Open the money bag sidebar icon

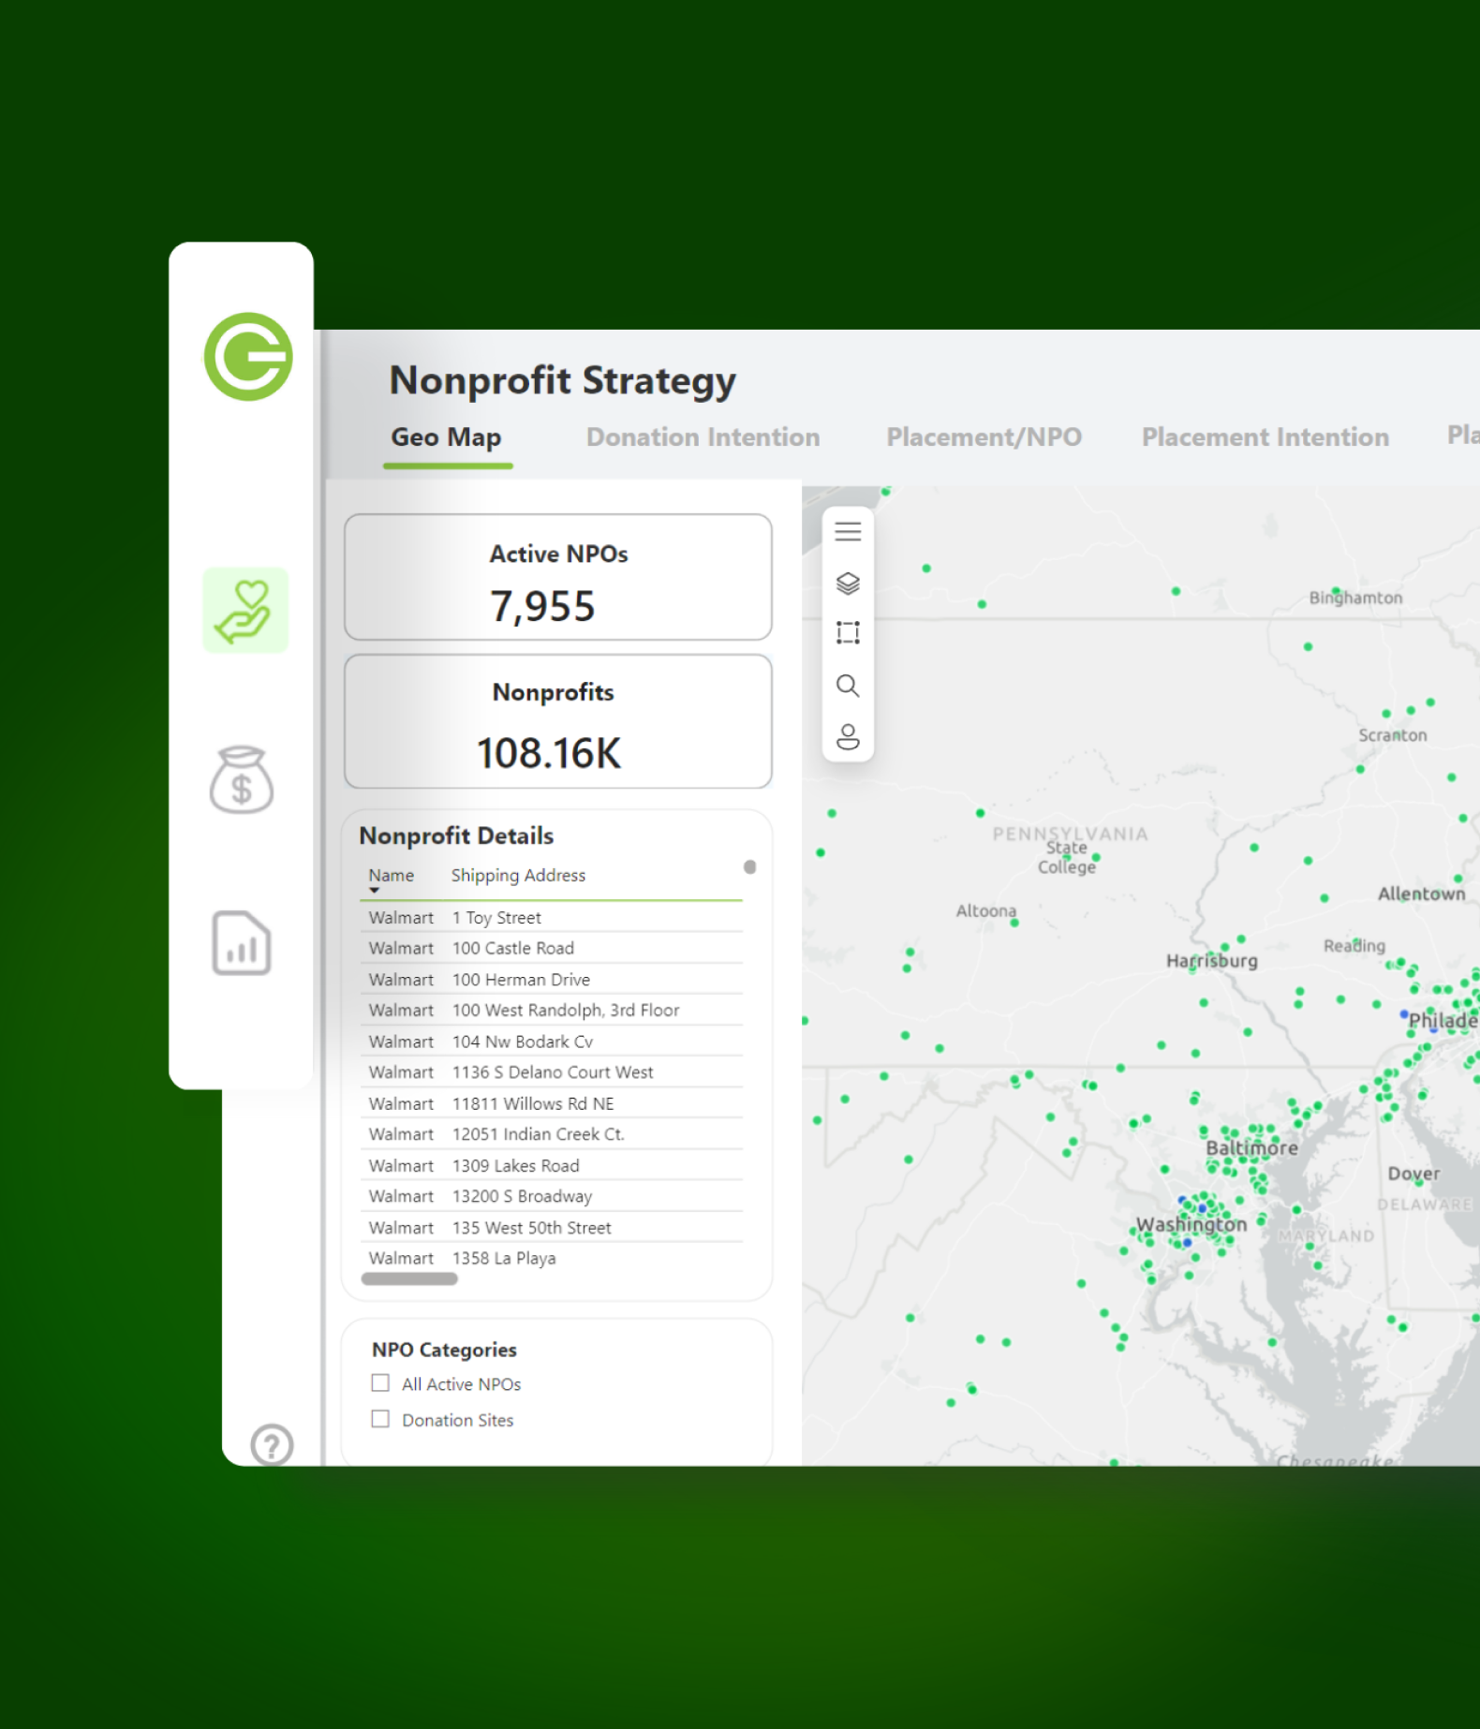click(242, 780)
